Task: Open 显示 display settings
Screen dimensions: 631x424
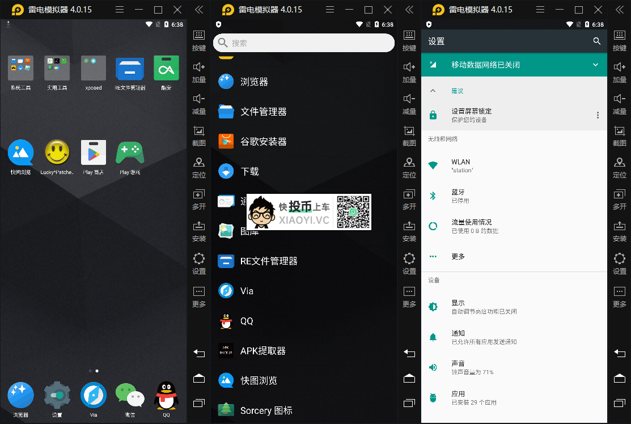Action: [x=514, y=307]
